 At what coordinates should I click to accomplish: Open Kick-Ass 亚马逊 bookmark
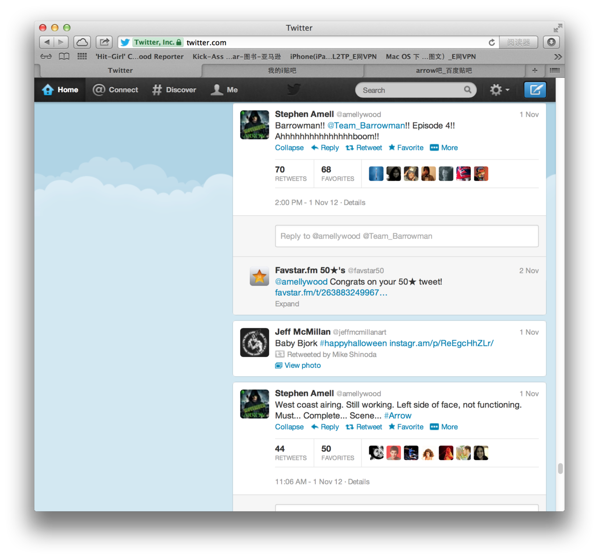[237, 57]
